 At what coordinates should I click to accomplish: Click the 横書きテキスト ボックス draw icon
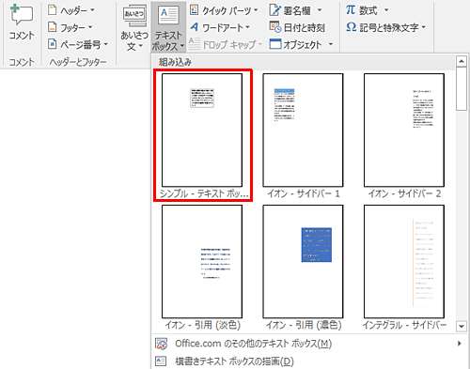(x=161, y=361)
